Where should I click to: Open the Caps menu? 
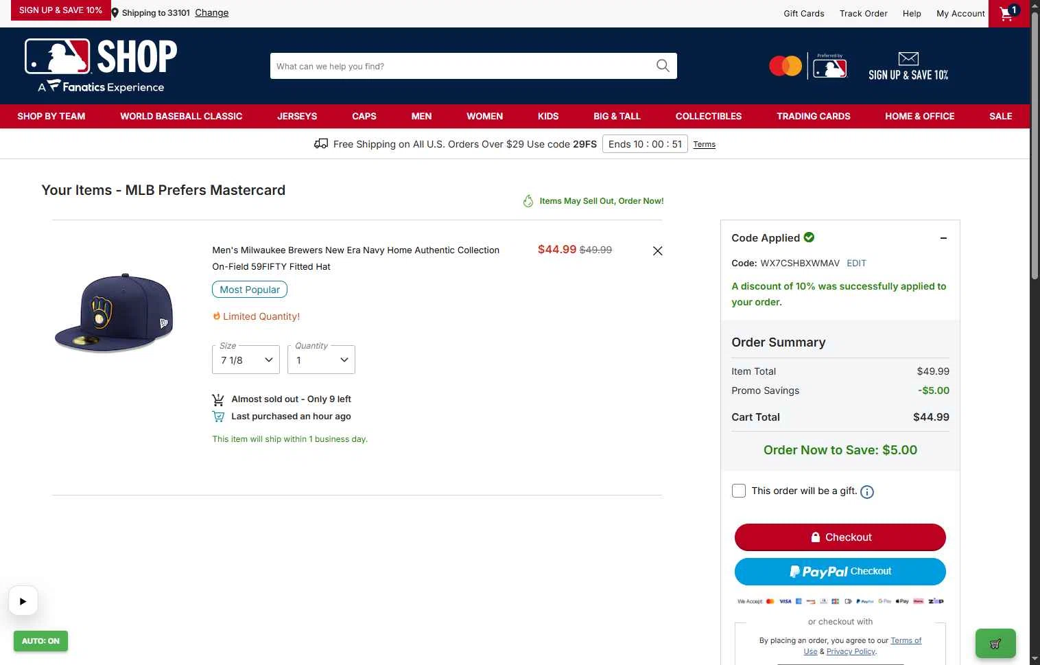click(364, 116)
